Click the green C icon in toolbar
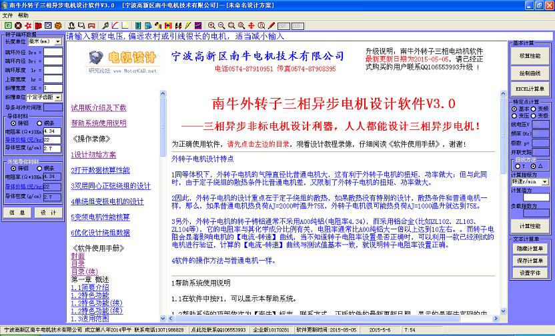The image size is (555, 336). (7, 25)
